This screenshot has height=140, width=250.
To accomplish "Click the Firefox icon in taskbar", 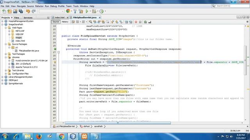I will point(39,136).
